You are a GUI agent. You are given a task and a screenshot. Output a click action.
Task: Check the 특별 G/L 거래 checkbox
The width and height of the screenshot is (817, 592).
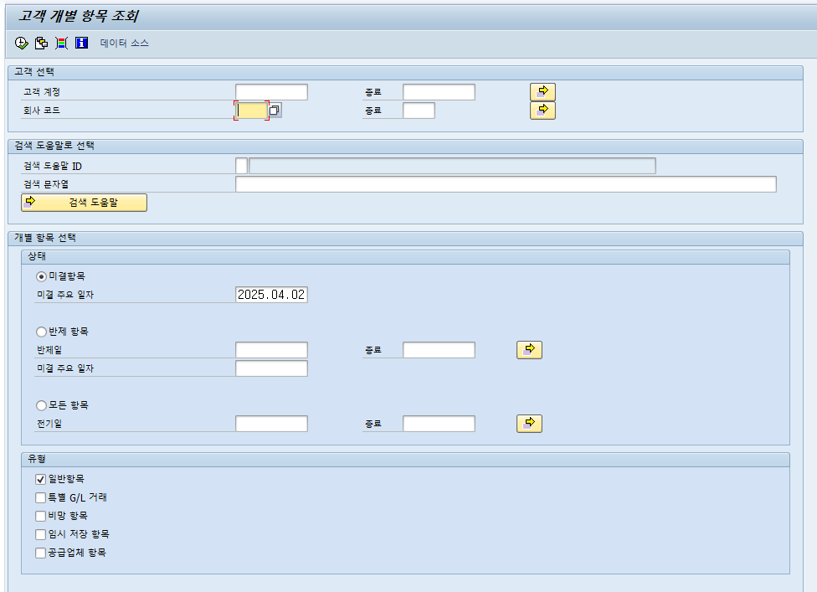point(41,497)
